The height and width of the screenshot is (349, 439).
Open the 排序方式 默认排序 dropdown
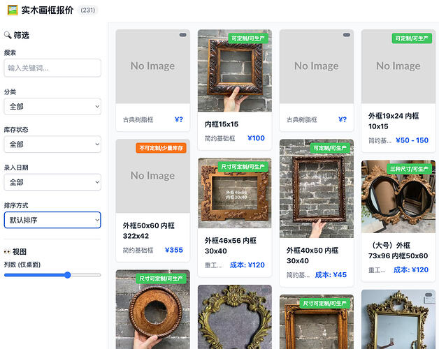tap(52, 220)
